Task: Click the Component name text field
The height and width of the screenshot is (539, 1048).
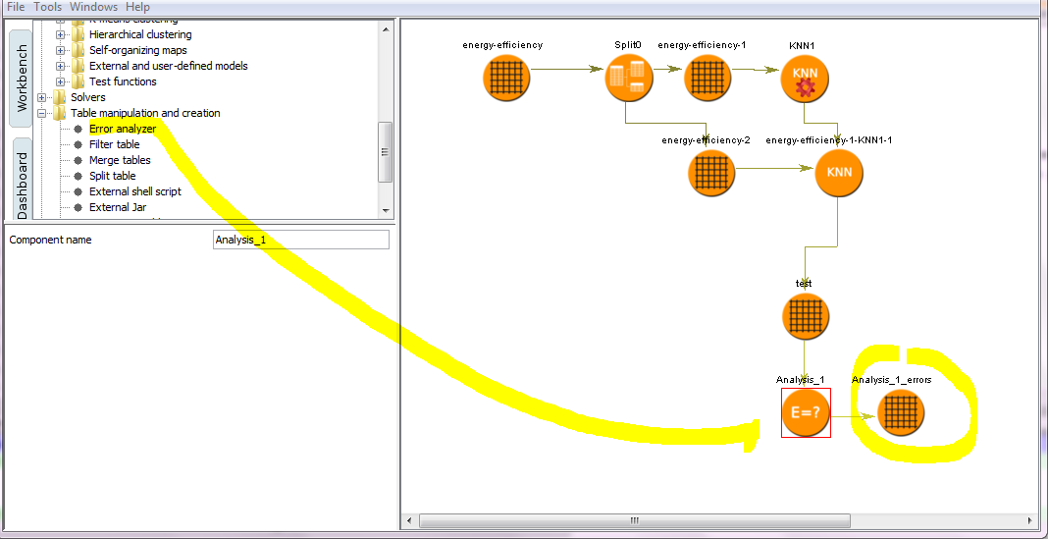Action: pos(300,240)
